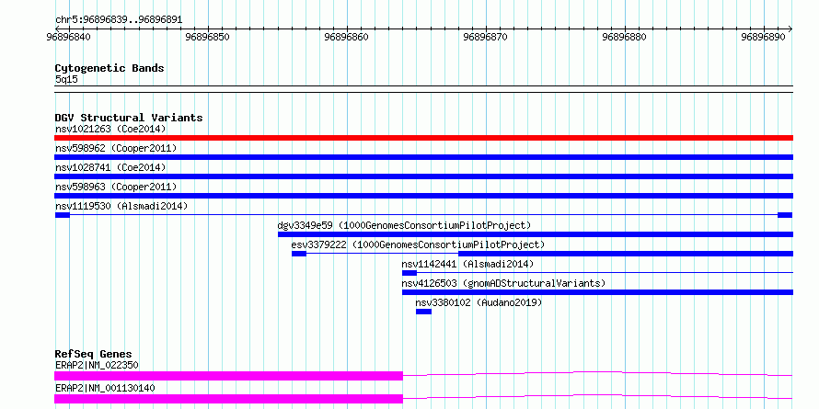Viewport: 819px width, 409px height.
Task: Open variant label nsv1142441 (Alsmadi2014)
Action: click(x=468, y=264)
